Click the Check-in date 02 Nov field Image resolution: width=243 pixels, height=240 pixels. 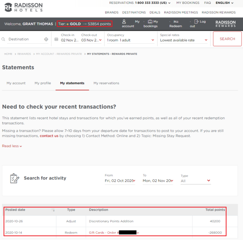point(70,40)
